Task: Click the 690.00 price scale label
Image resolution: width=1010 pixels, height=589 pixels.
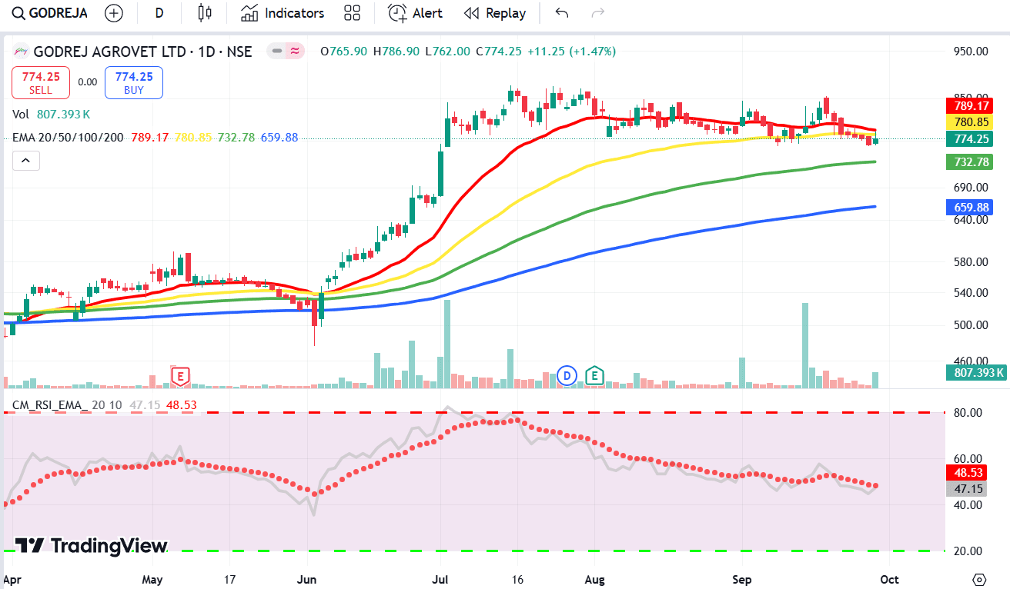Action: click(971, 187)
